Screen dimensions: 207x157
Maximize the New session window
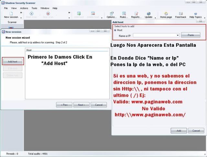(x=98, y=31)
